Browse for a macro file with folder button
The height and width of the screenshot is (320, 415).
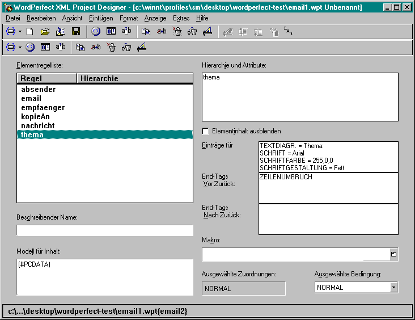pyautogui.click(x=393, y=254)
